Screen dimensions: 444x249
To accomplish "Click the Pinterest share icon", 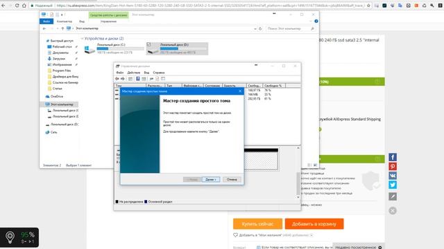I will click(393, 166).
